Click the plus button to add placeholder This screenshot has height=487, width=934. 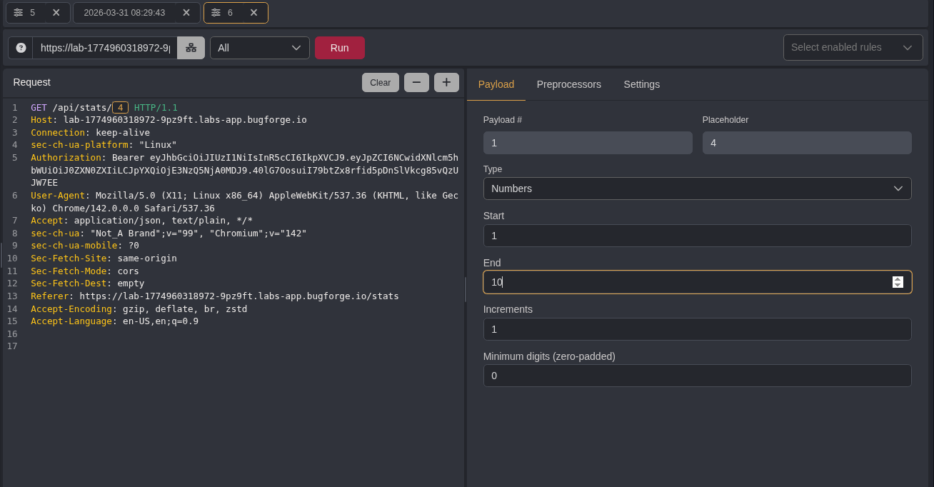click(x=446, y=82)
